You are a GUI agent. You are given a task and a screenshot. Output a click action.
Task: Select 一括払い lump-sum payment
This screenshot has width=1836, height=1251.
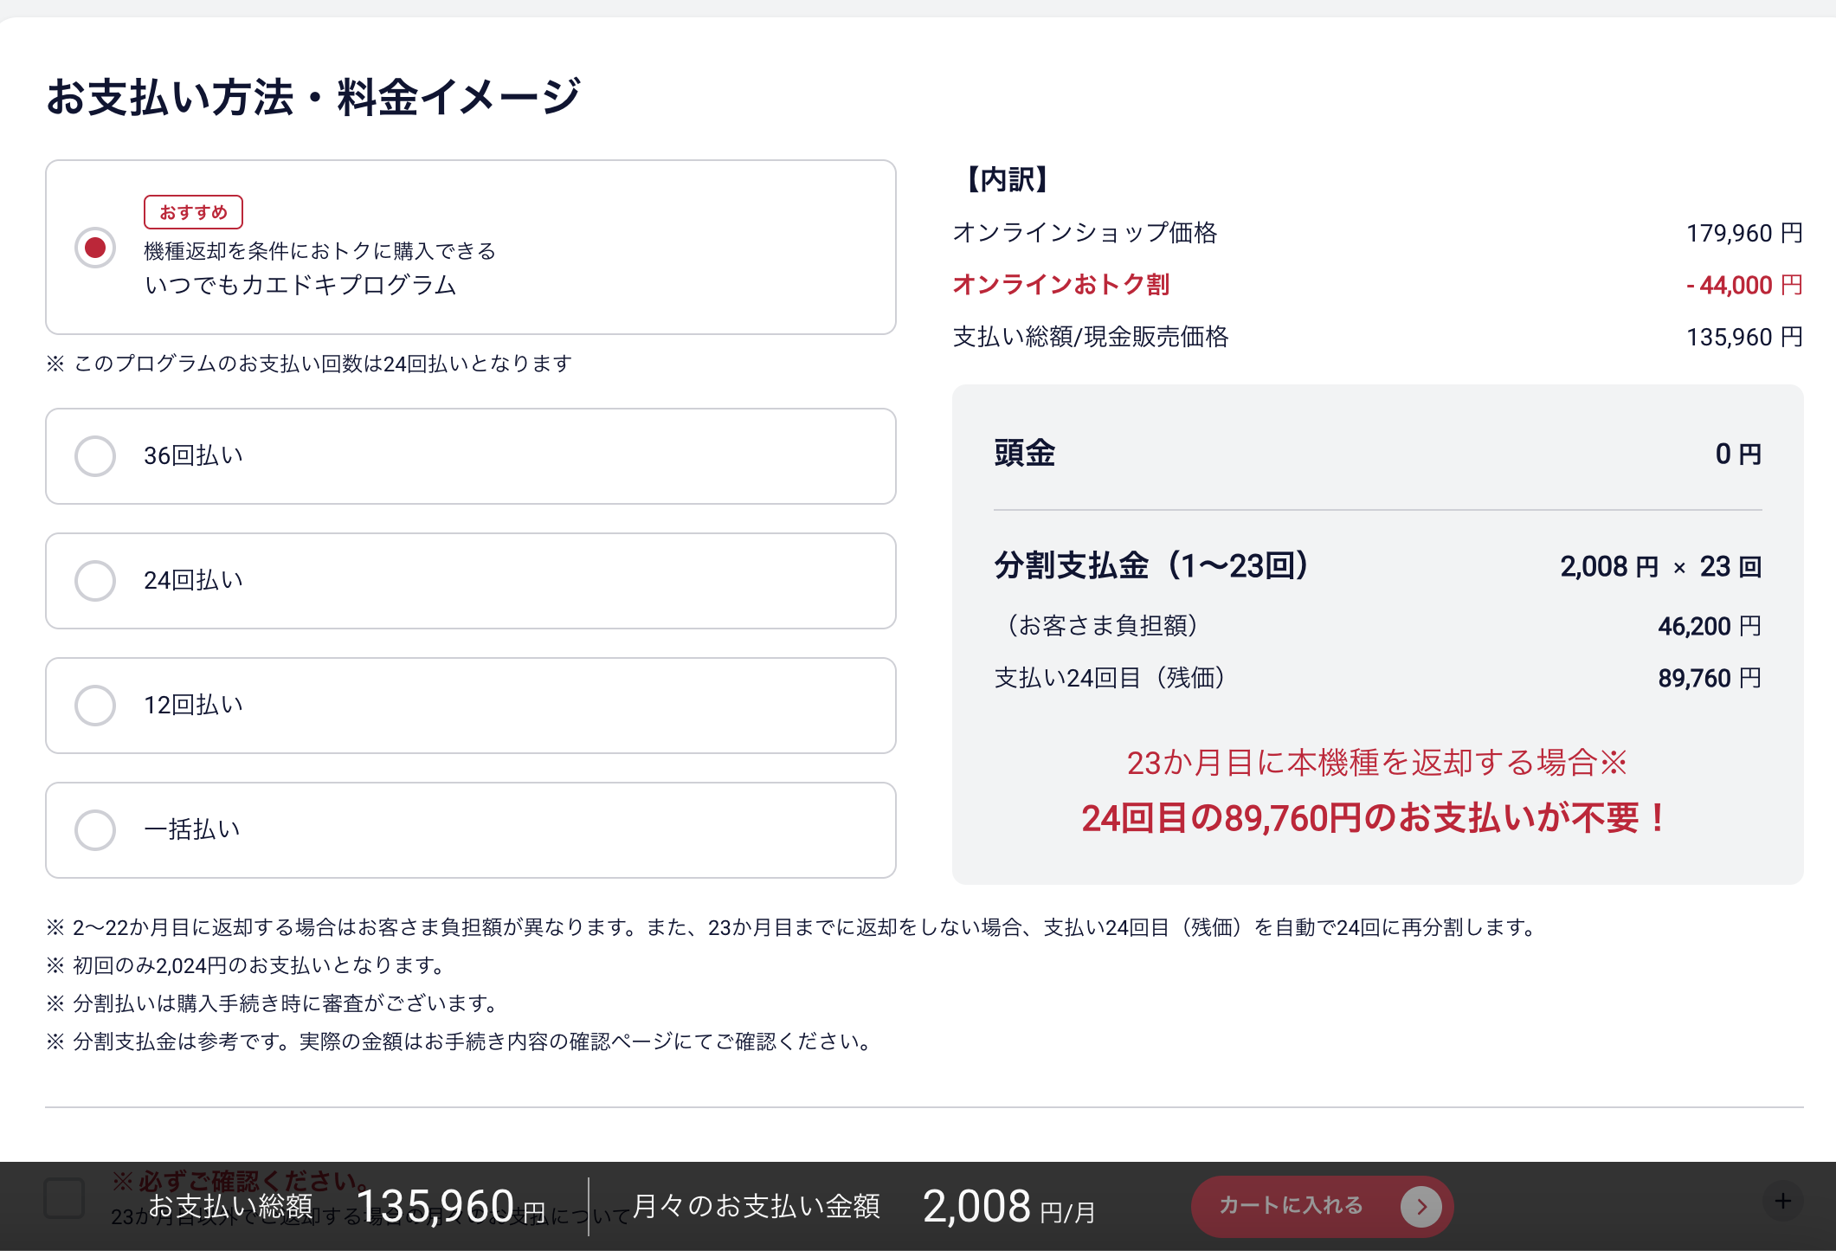[95, 830]
